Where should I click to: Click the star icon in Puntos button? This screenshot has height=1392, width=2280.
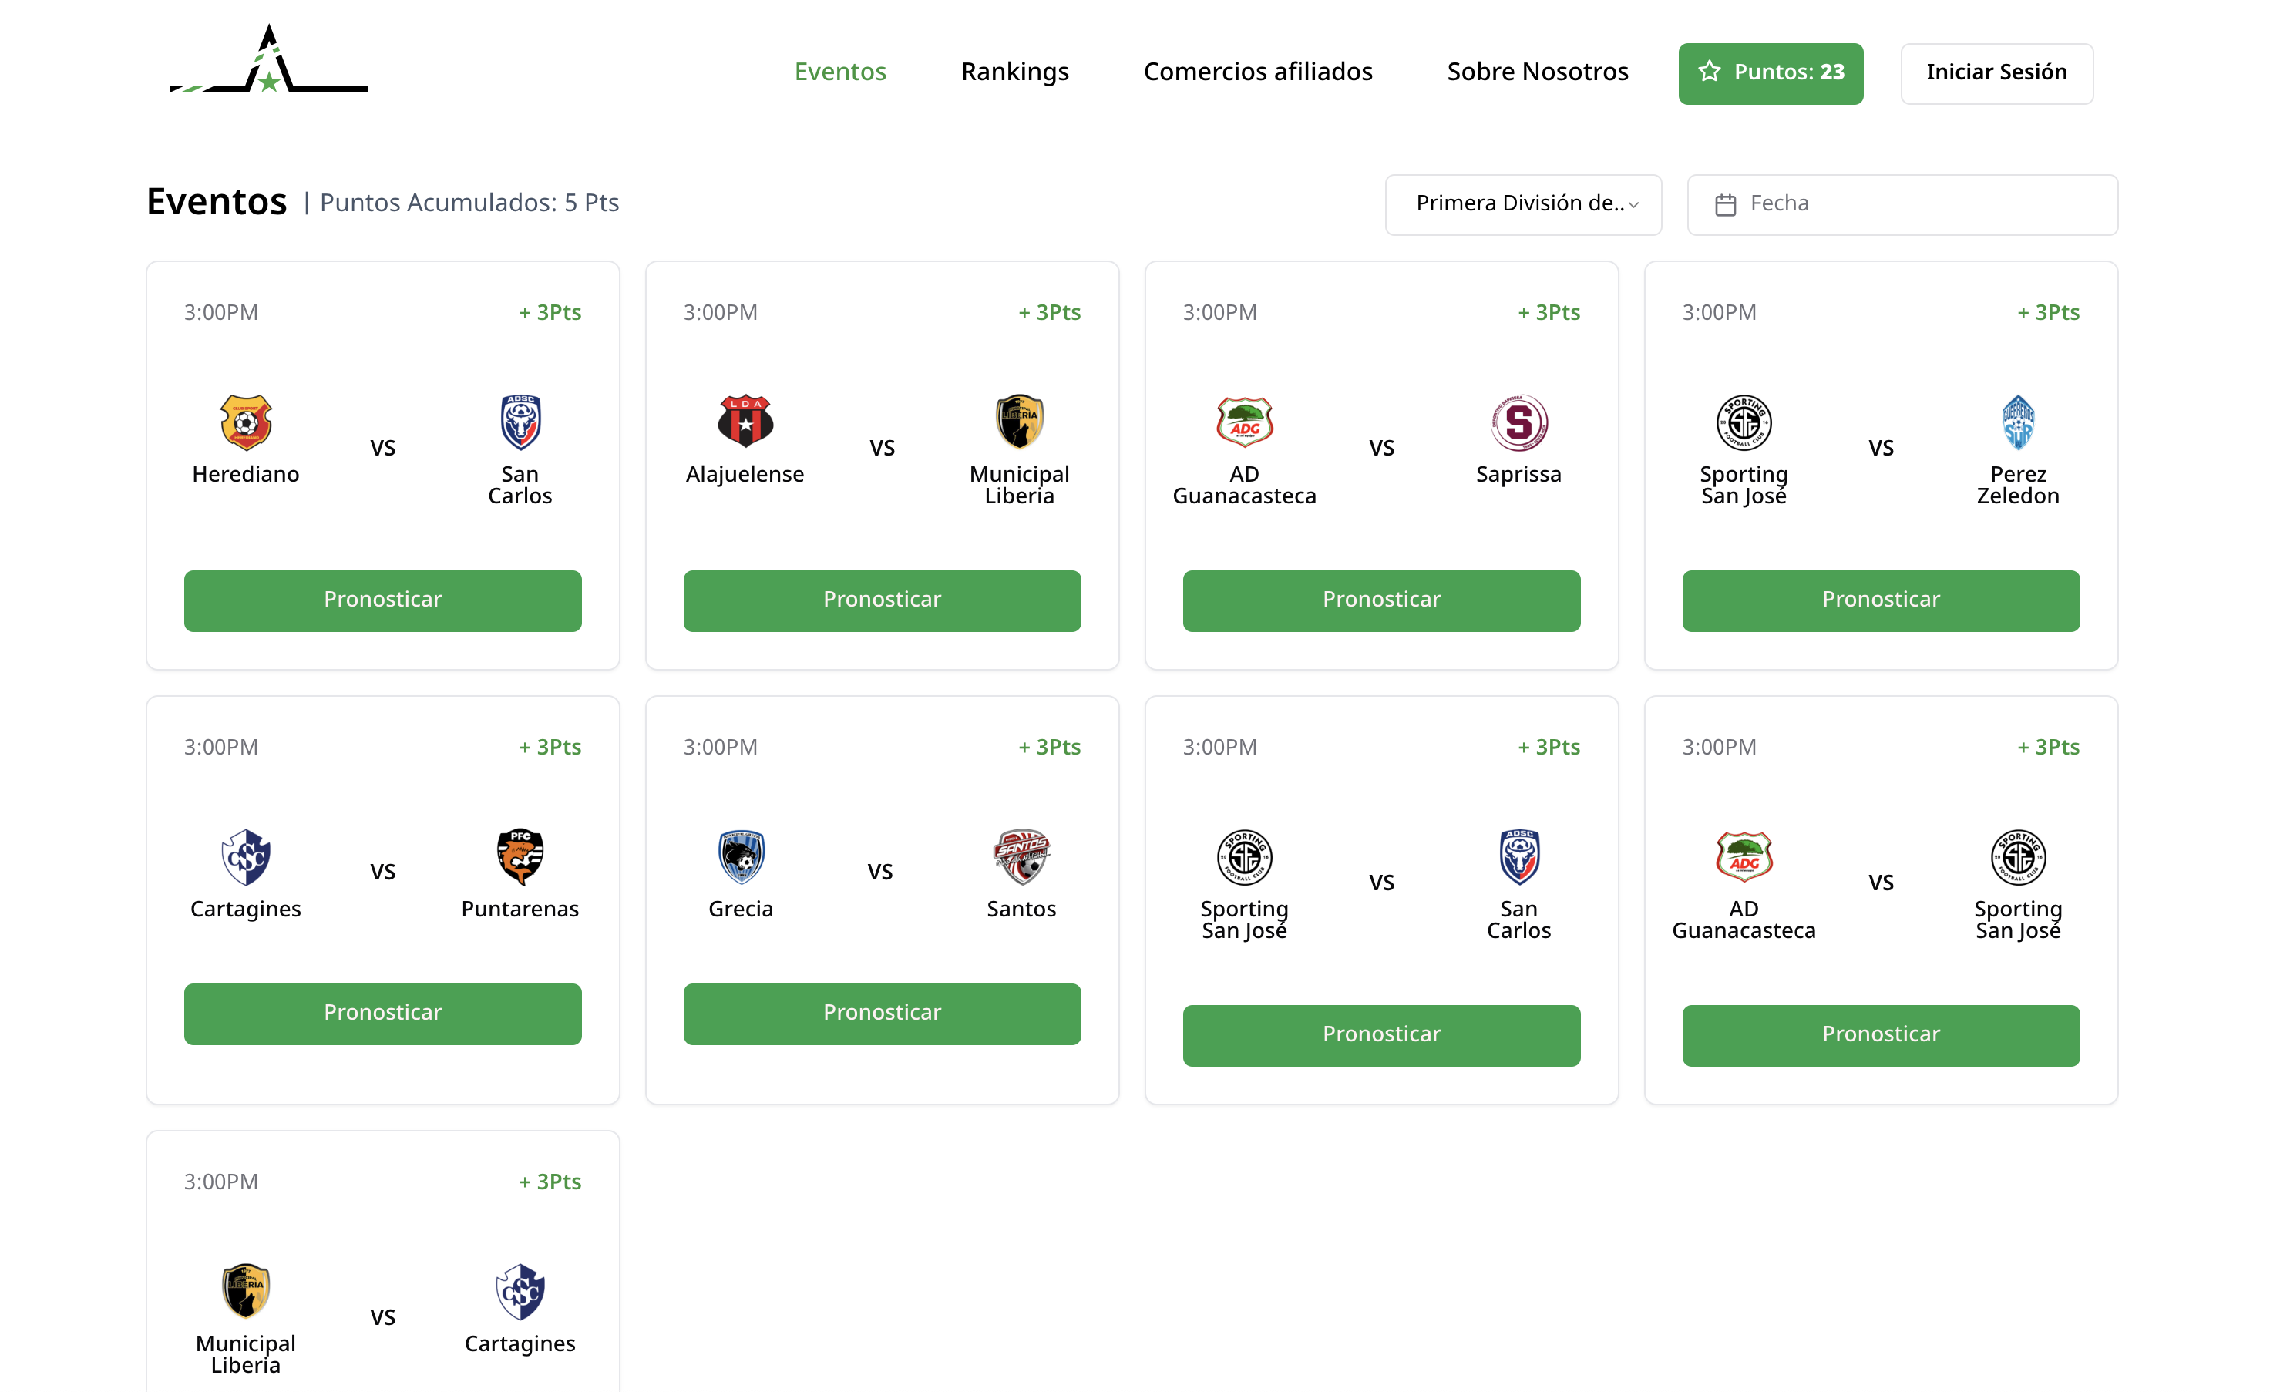click(1709, 71)
